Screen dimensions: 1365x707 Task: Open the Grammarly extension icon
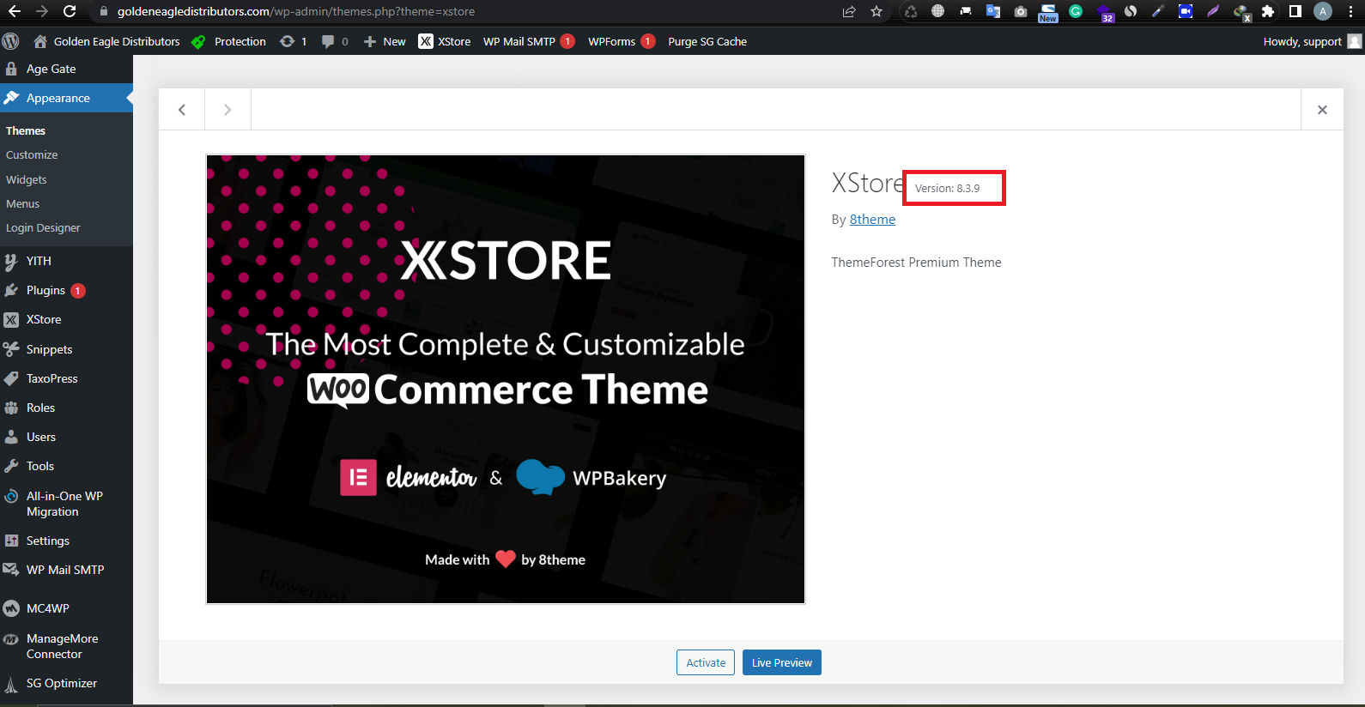point(1076,11)
